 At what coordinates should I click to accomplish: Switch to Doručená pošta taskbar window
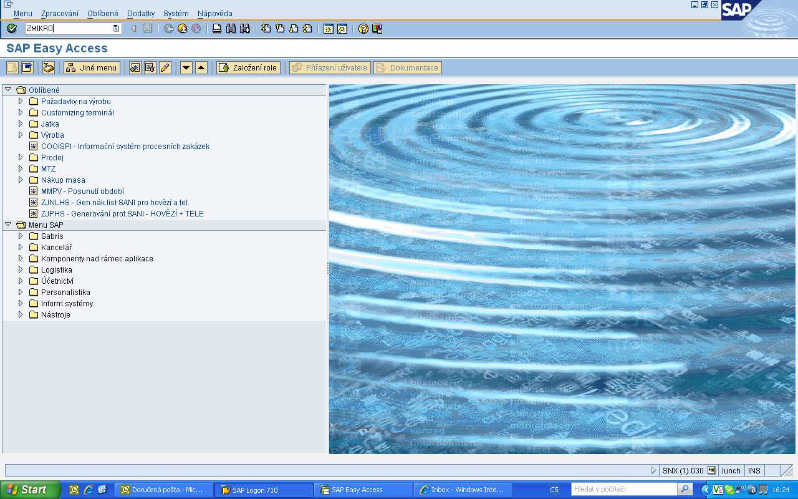[164, 490]
